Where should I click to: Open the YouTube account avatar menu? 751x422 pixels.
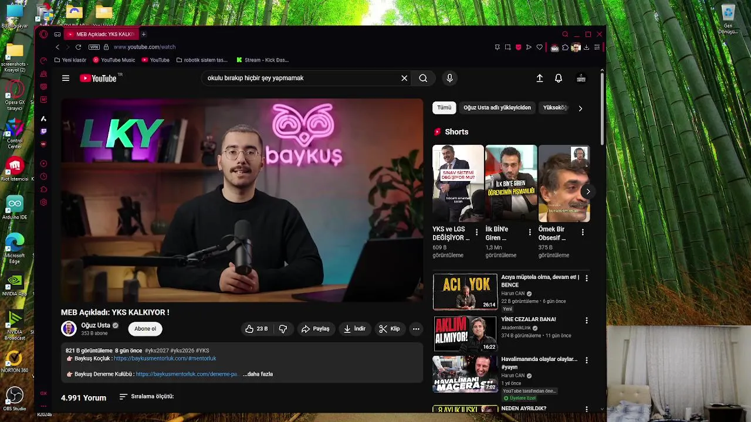pyautogui.click(x=581, y=78)
